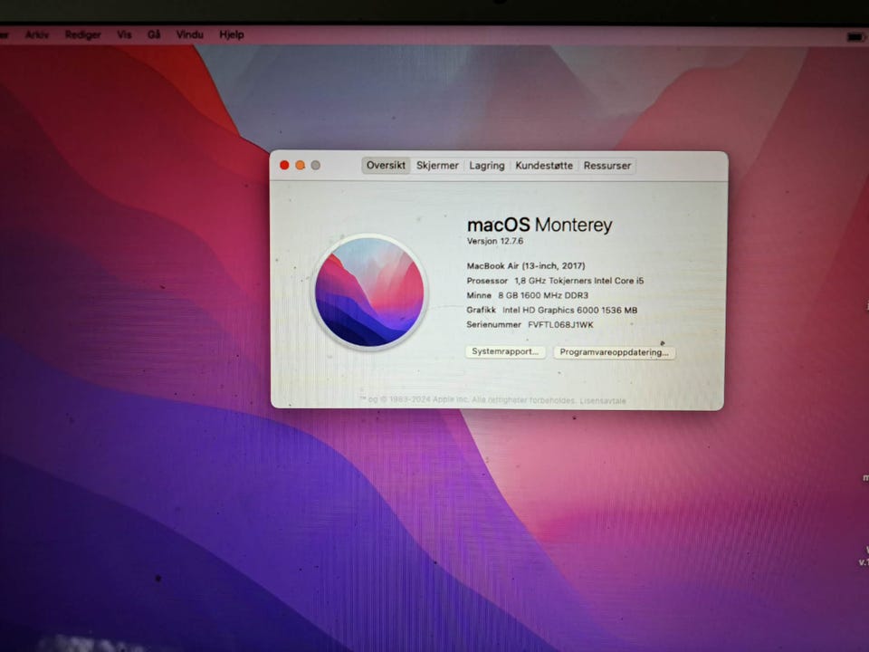Switch to the Lagring tab
869x652 pixels.
[x=487, y=165]
